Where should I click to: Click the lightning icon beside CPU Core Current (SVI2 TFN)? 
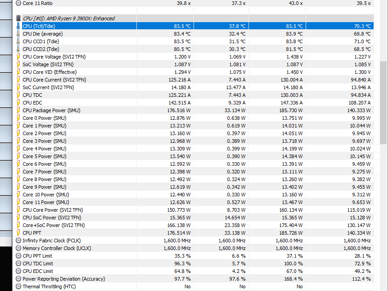(18, 80)
